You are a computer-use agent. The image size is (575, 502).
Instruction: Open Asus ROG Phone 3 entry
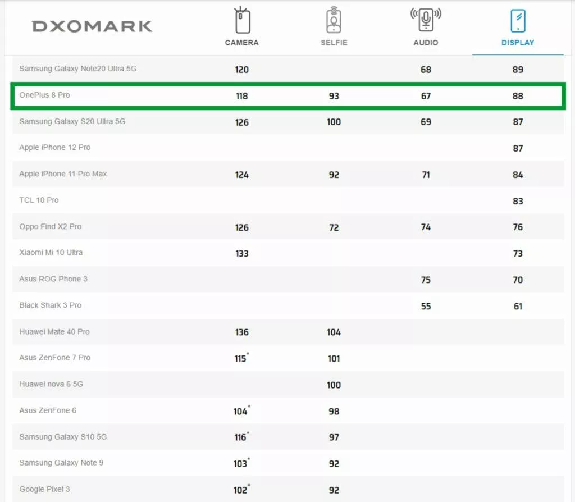pyautogui.click(x=53, y=279)
